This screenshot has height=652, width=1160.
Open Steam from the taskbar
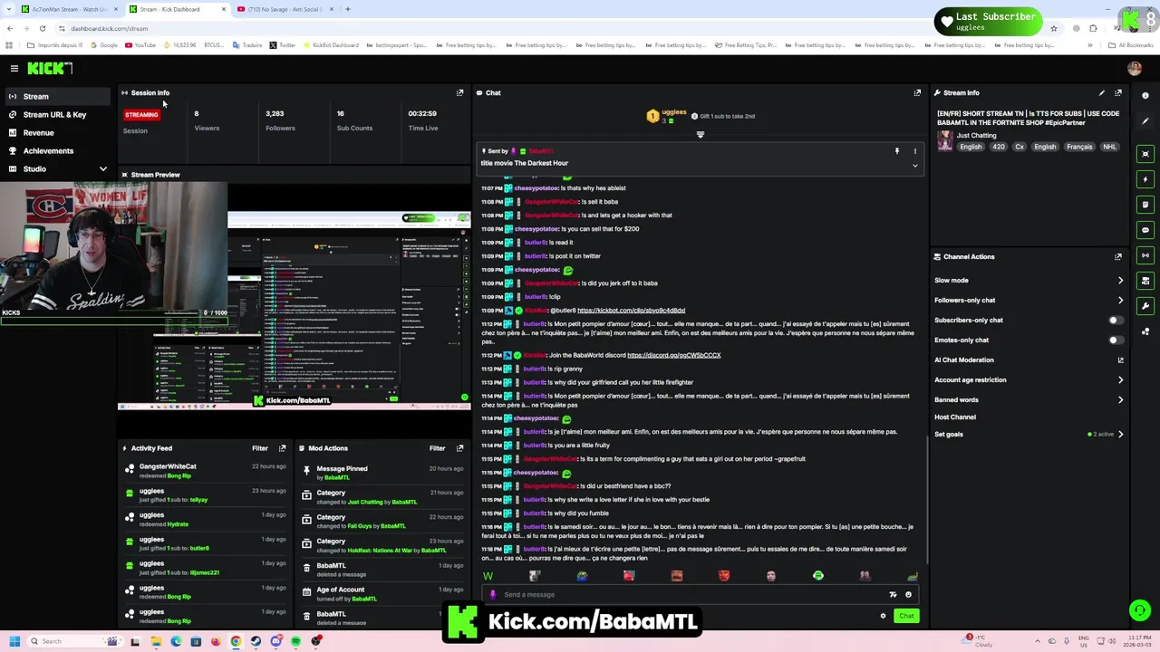click(x=256, y=641)
